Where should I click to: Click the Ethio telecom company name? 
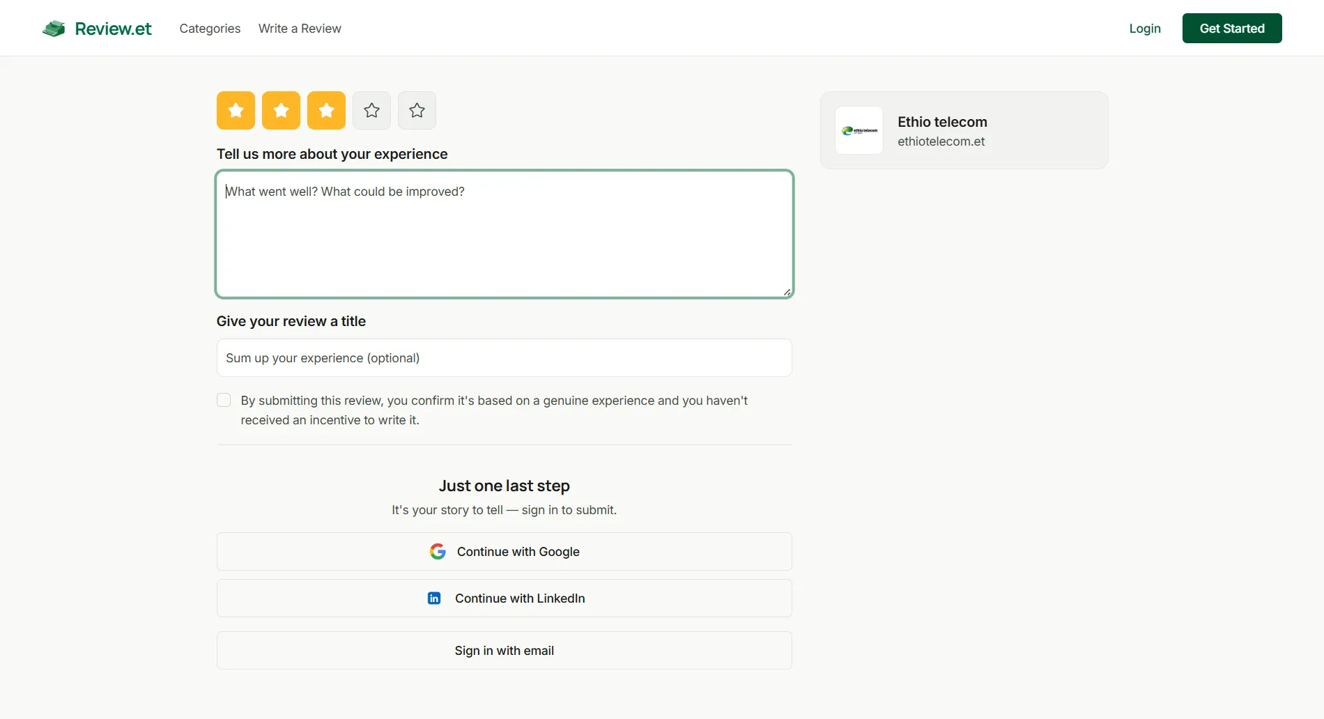(942, 122)
